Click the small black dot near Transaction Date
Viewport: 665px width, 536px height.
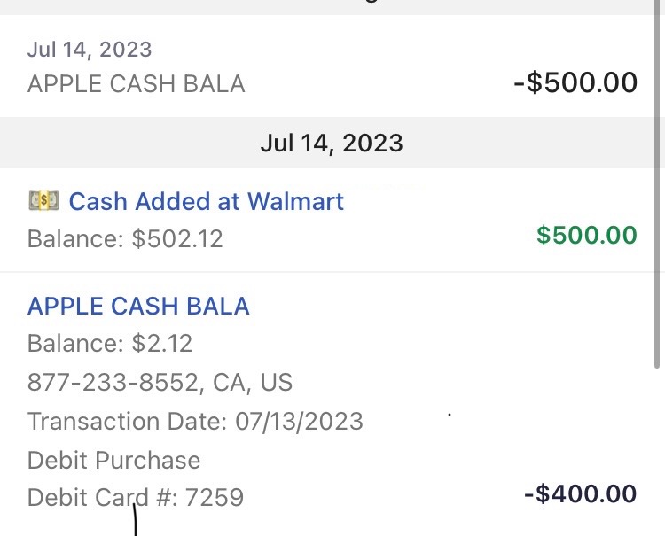(450, 414)
